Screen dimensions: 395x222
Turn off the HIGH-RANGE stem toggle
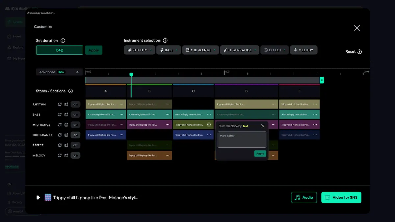pos(75,135)
